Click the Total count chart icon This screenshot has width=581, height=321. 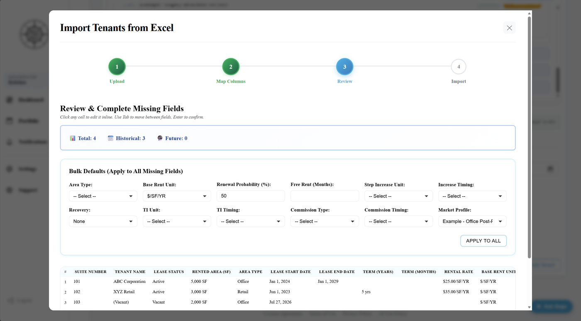point(73,138)
